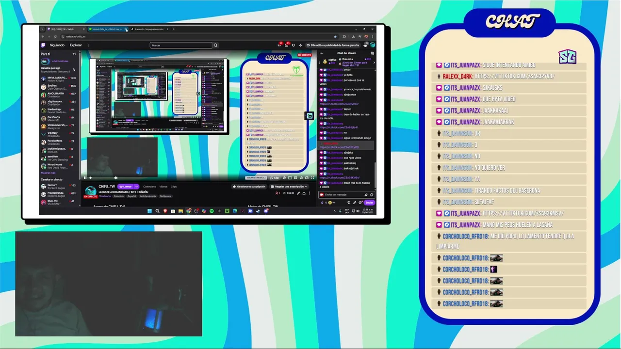Click the Clip button in the player
This screenshot has width=621, height=349.
coord(274,178)
